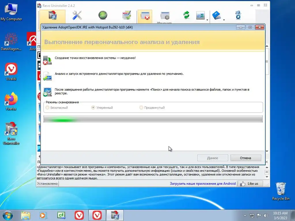Click the failed restore point status icon
295x221 pixels.
(47, 60)
